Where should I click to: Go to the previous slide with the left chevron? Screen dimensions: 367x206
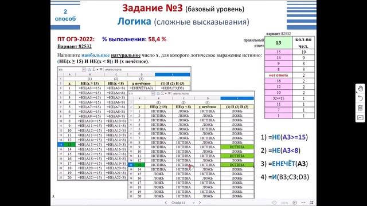166,203
